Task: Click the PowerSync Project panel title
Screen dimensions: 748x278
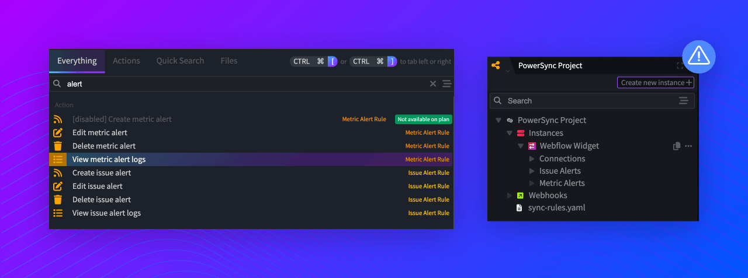Action: 550,65
